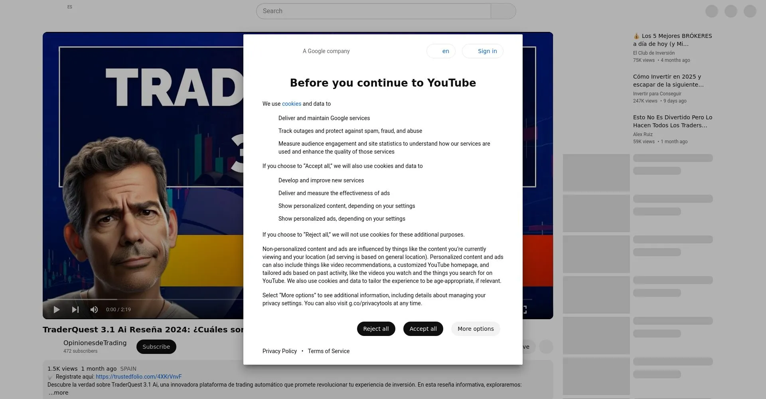Click the 'Before you continue to YouTube' heading
The height and width of the screenshot is (399, 766).
coord(383,83)
